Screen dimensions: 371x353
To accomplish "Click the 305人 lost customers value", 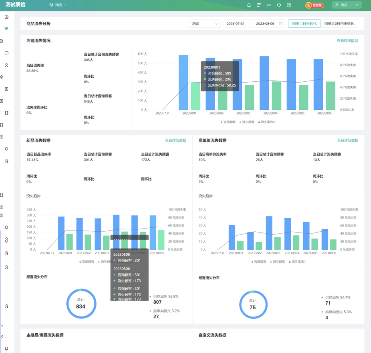I will click(88, 60).
